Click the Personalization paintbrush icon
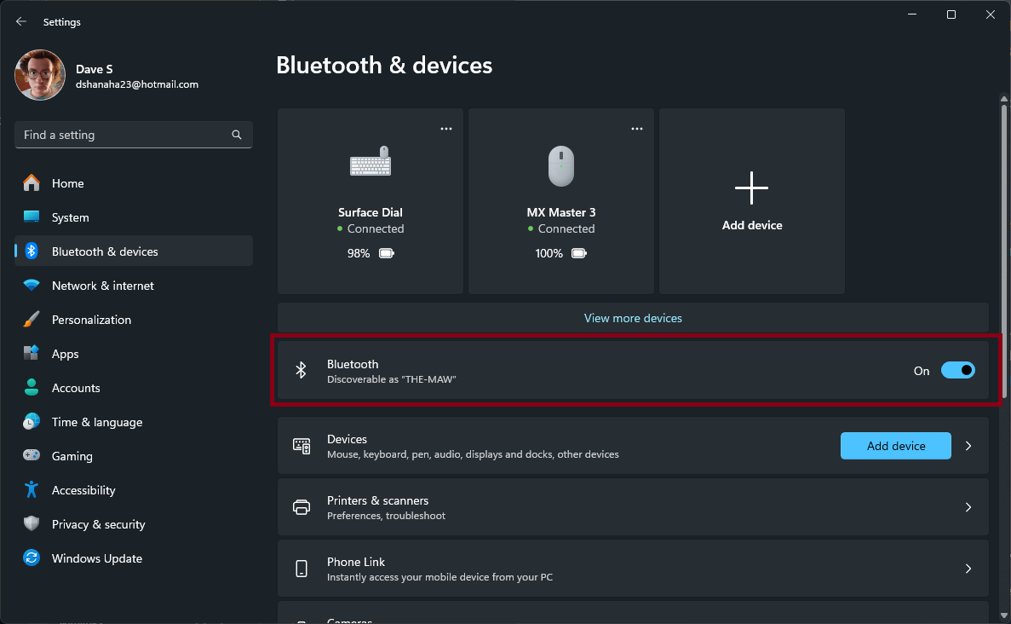1011x624 pixels. (x=31, y=320)
